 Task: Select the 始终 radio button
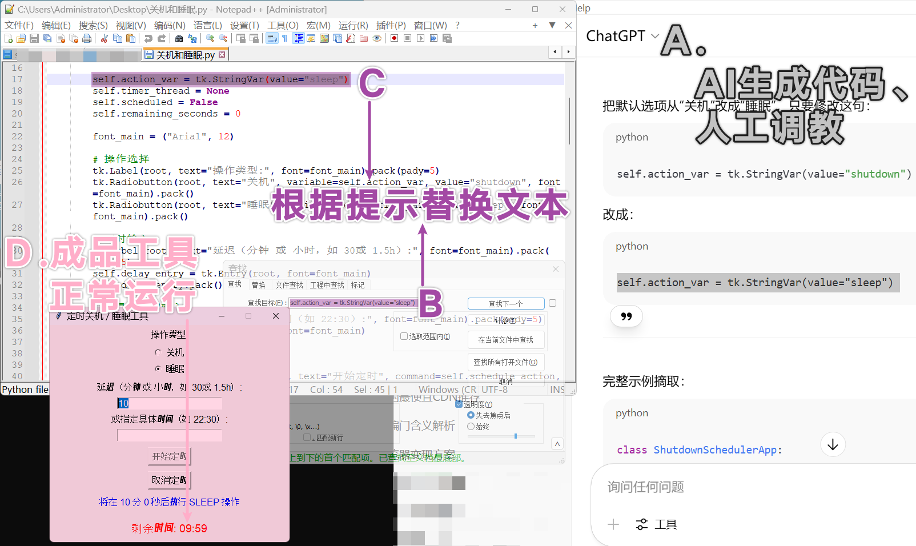click(x=471, y=426)
